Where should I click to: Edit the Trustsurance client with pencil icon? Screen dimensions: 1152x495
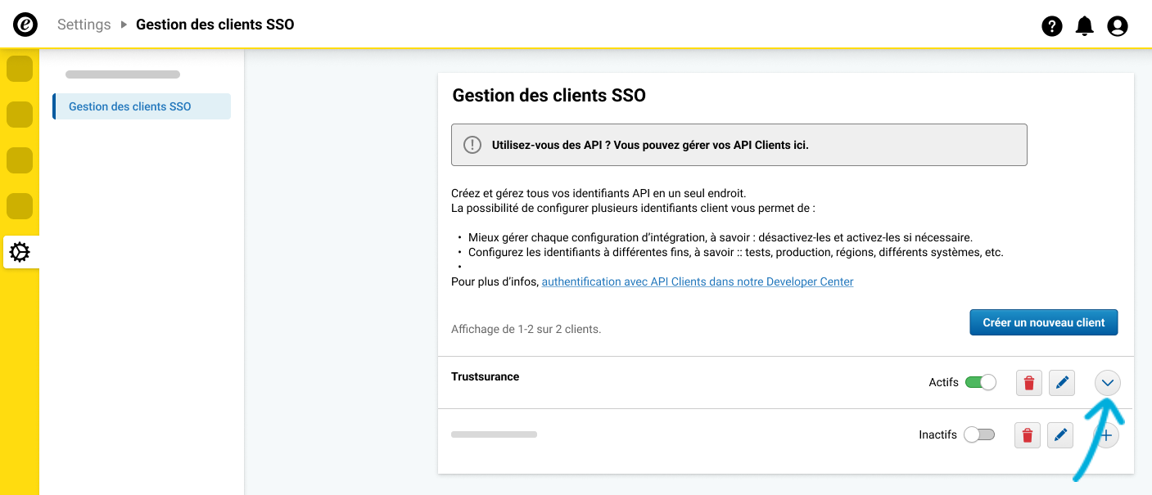tap(1062, 383)
